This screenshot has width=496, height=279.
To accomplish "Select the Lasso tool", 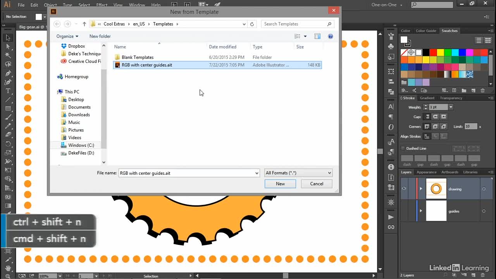I will pyautogui.click(x=8, y=64).
